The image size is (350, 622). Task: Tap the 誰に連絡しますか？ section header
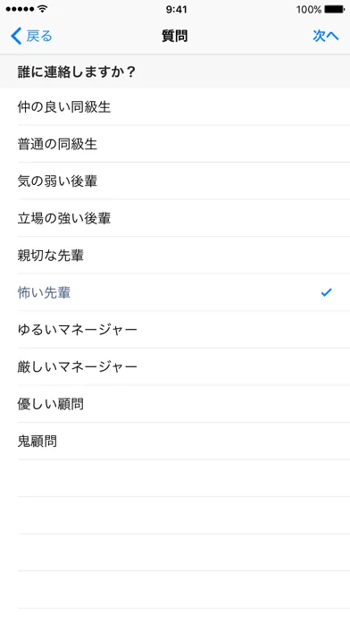[x=175, y=71]
